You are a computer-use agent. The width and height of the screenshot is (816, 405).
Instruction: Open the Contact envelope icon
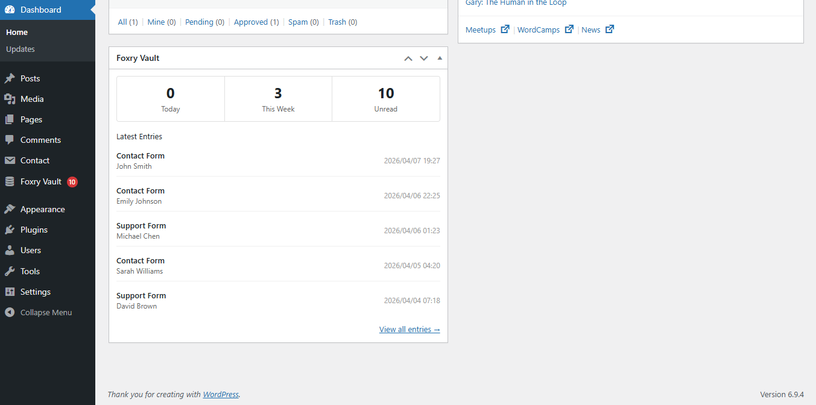(x=10, y=160)
